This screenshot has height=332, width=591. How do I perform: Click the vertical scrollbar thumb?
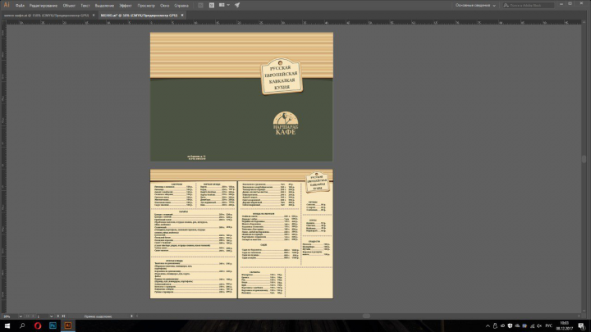coord(584,159)
